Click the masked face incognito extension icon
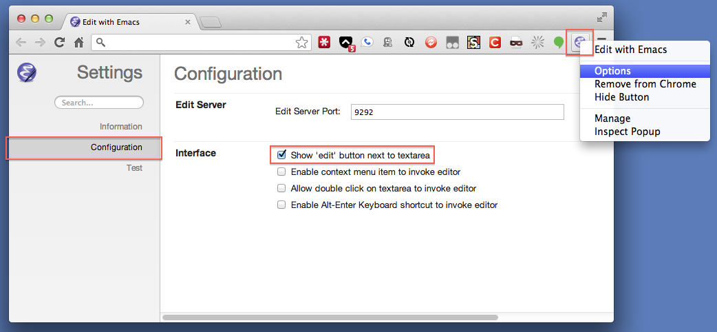The image size is (717, 332). 516,43
